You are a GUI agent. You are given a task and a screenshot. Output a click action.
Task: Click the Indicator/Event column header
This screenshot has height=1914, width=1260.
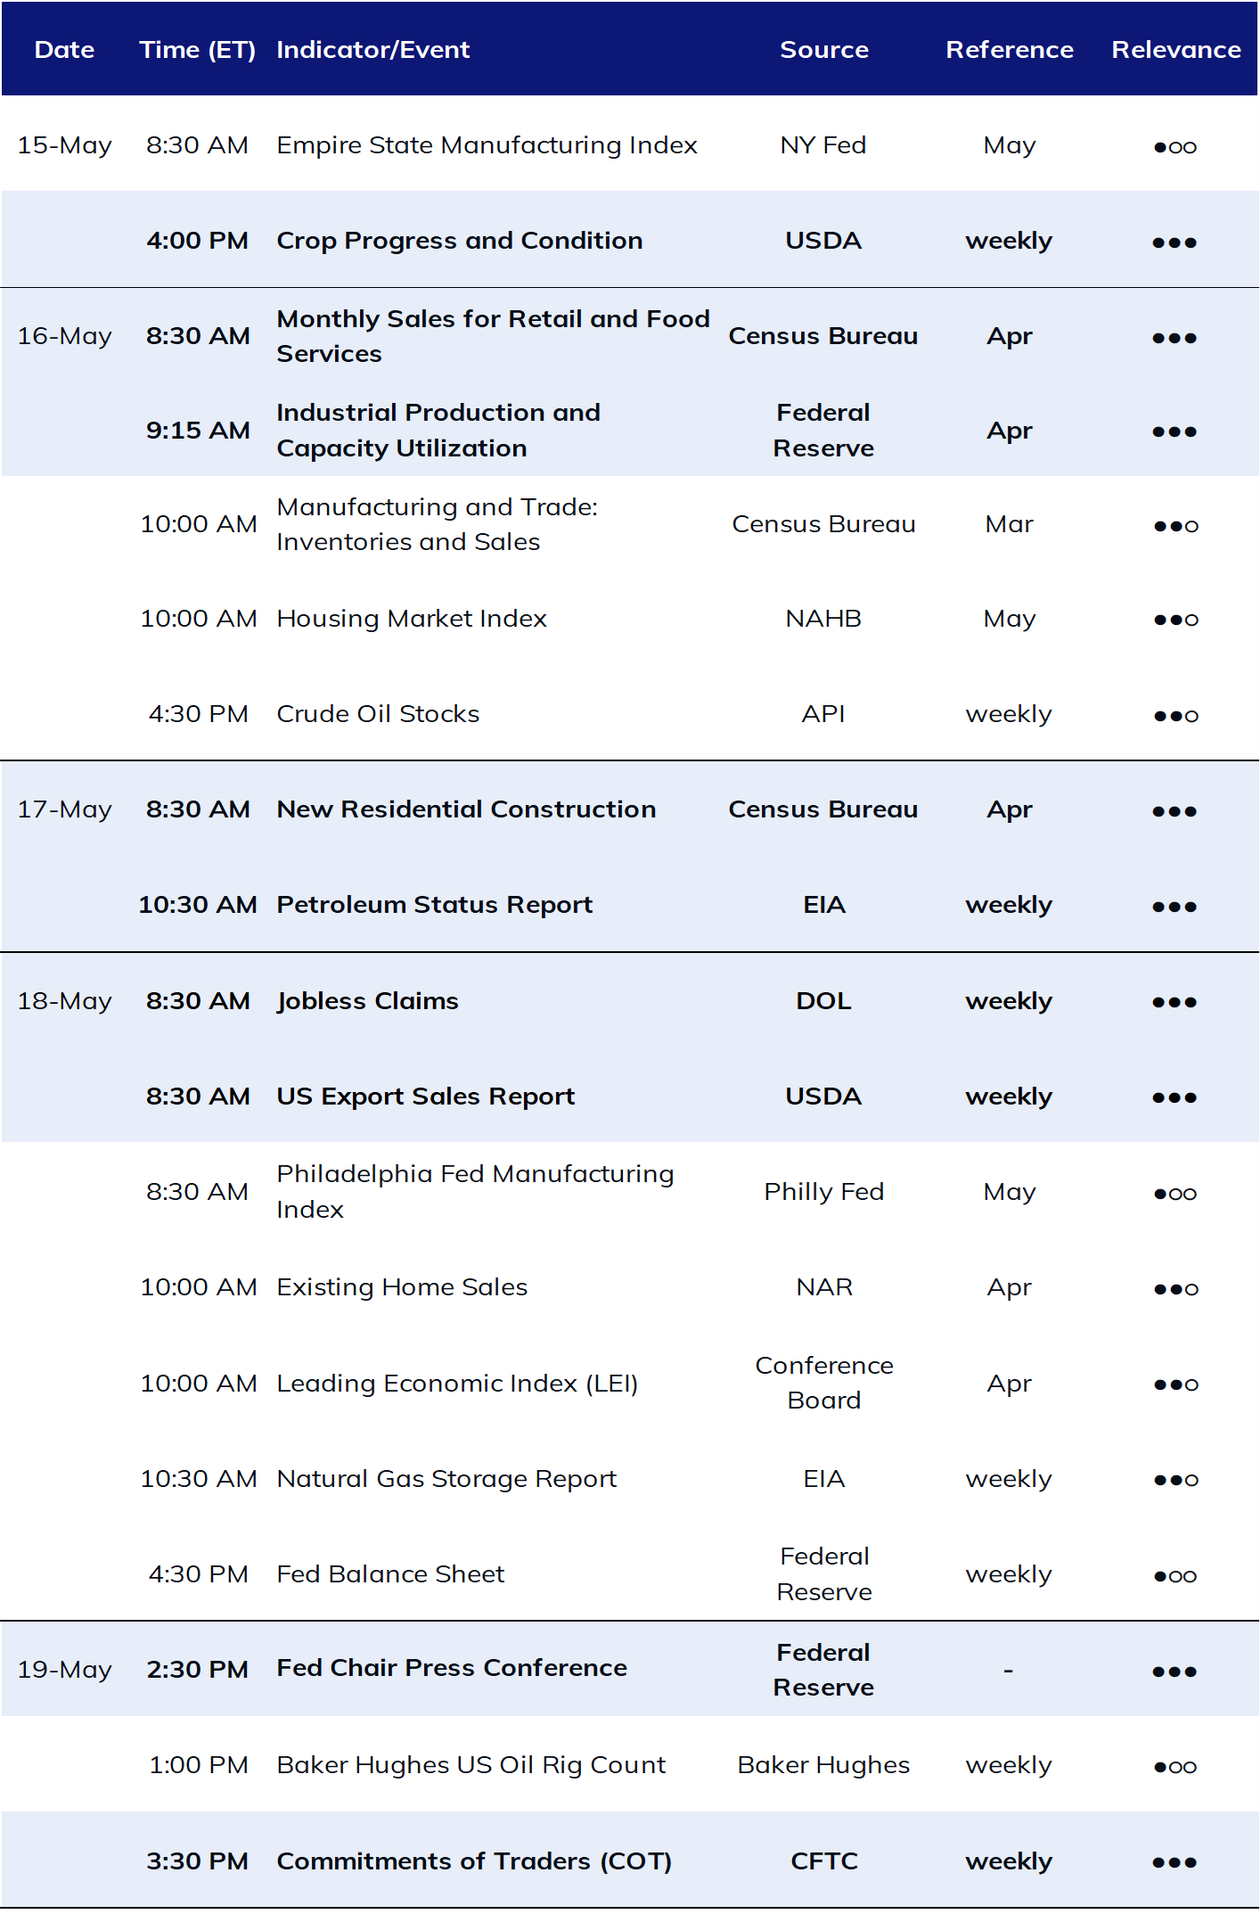click(x=372, y=50)
